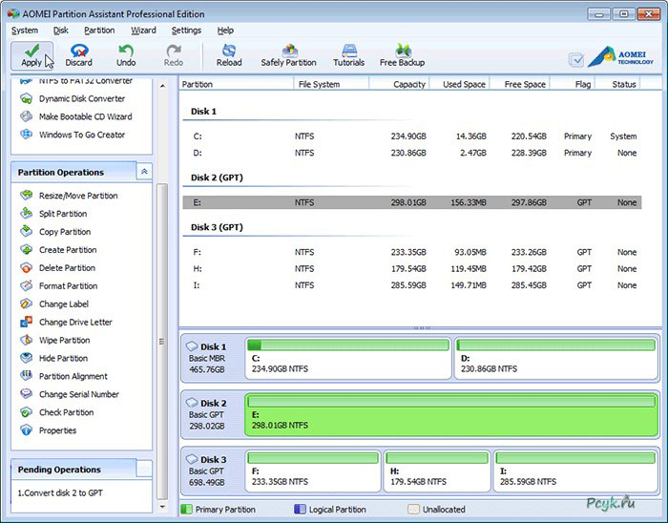Open the Wizard menu
Screen dimensions: 668x523
coord(143,31)
